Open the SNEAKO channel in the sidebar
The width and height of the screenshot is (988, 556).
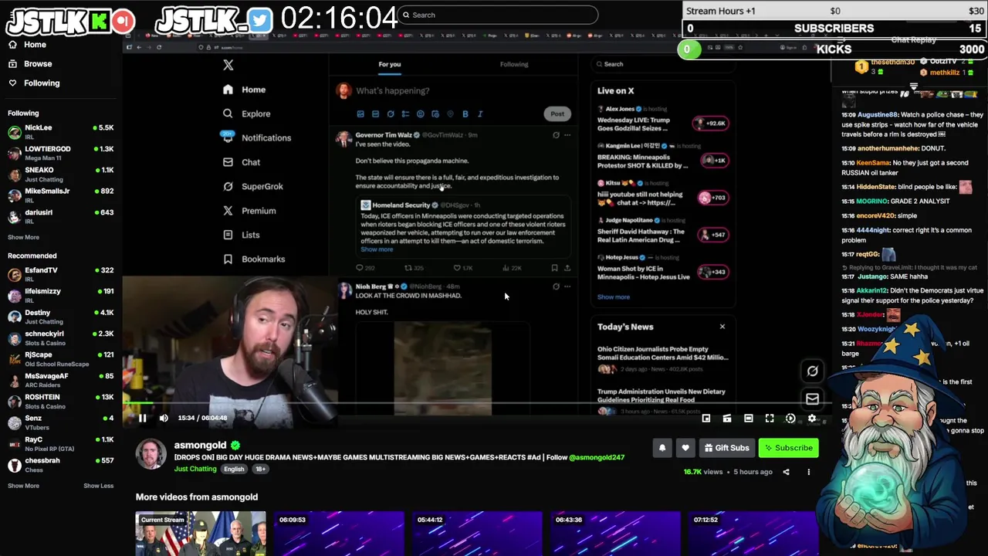tap(60, 174)
